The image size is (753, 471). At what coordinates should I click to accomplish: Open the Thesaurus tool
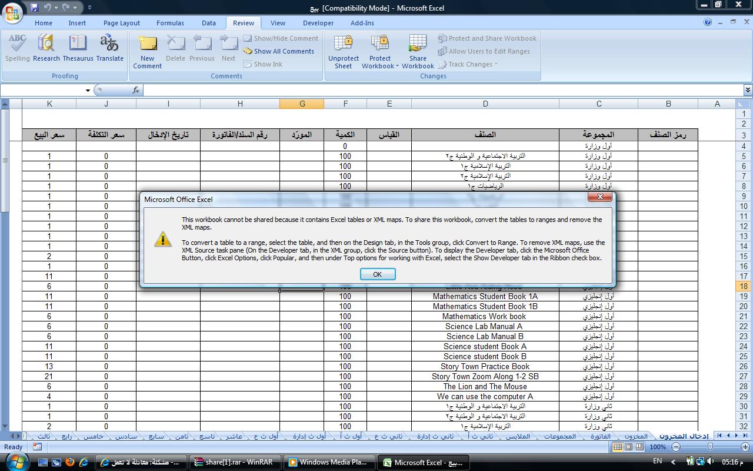click(x=78, y=48)
